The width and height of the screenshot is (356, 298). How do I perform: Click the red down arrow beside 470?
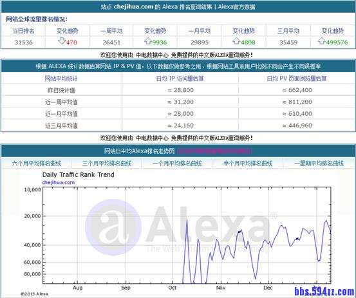tap(62, 41)
